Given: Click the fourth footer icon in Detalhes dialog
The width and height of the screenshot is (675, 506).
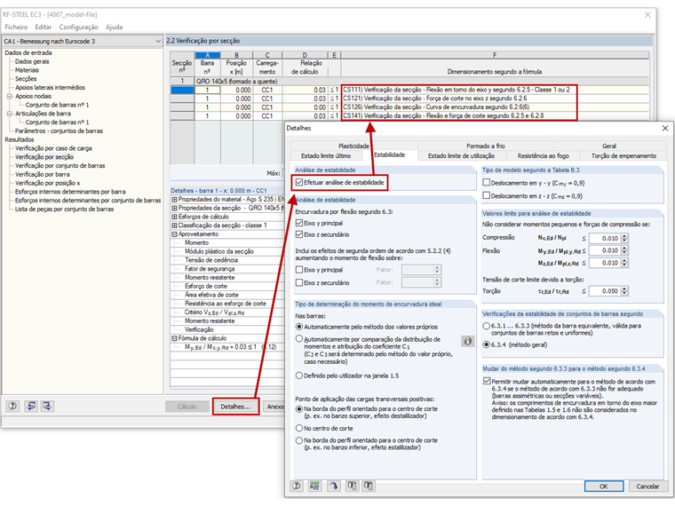Looking at the screenshot, I should pos(352,486).
